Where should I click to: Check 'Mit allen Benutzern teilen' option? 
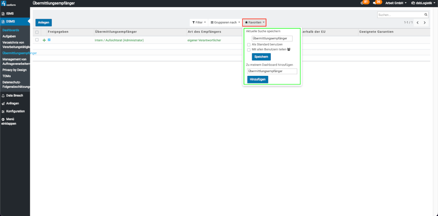249,50
